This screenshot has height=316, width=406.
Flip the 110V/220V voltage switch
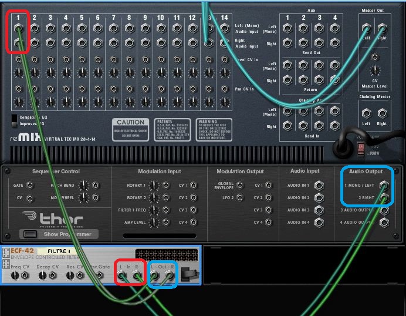361,149
